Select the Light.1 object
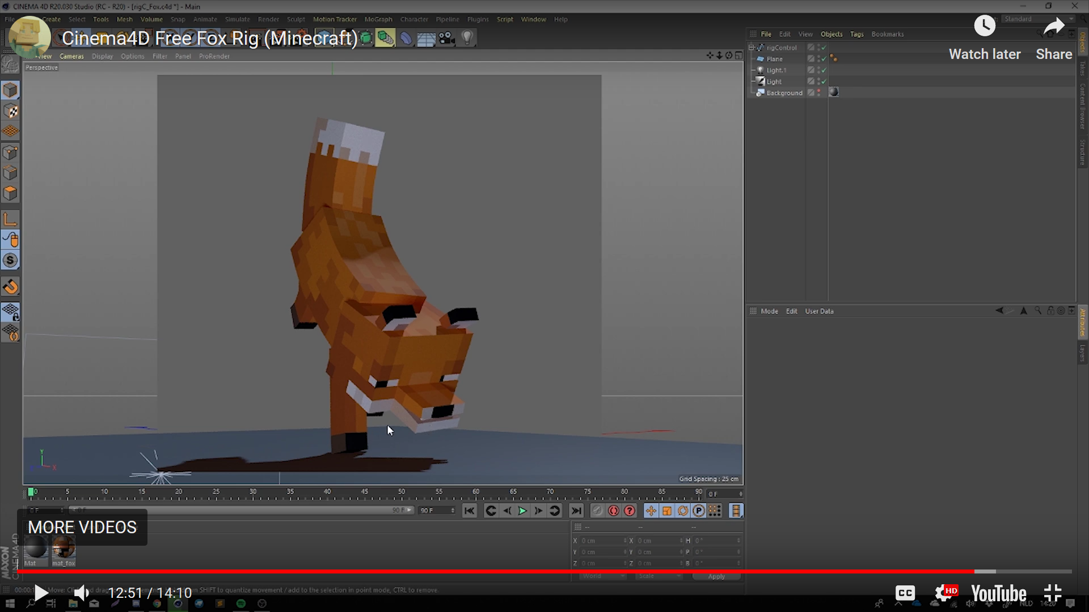1089x612 pixels. pos(776,70)
